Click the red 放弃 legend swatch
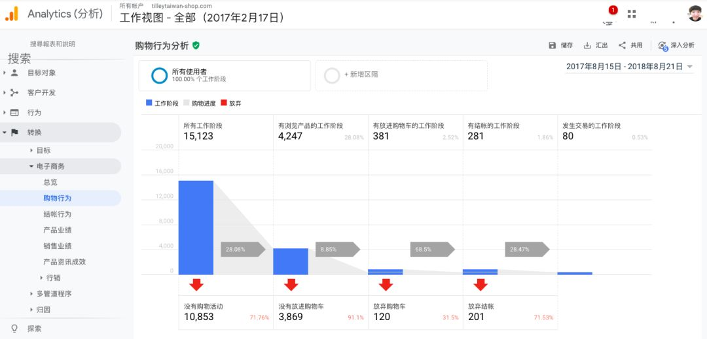This screenshot has height=339, width=707. coord(224,103)
